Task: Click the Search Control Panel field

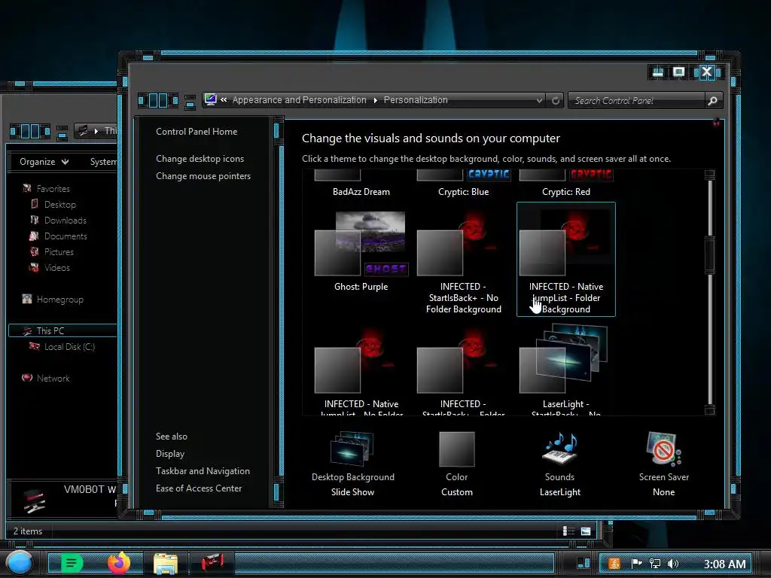Action: (x=637, y=100)
